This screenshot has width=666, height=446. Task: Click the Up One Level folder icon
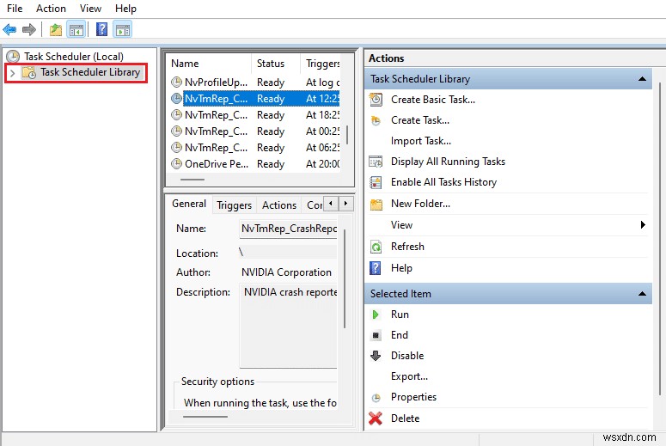point(56,30)
